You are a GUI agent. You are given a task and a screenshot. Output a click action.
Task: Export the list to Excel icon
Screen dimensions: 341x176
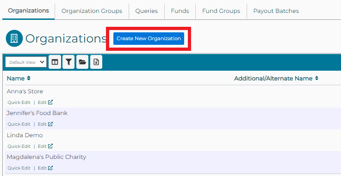96,62
